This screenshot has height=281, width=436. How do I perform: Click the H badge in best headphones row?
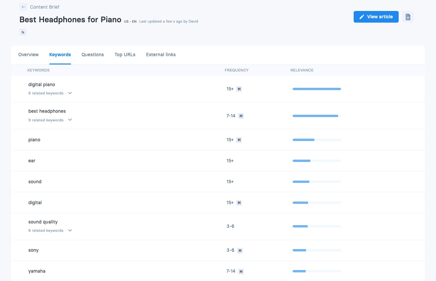241,116
